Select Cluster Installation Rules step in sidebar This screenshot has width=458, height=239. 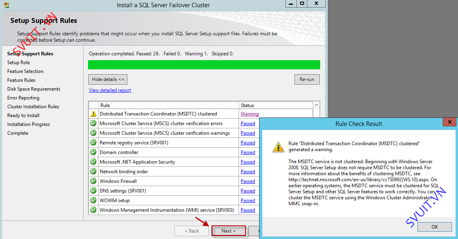[x=33, y=106]
